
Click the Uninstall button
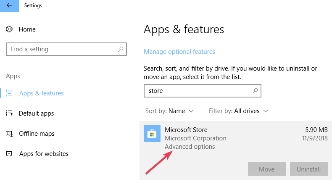click(309, 169)
